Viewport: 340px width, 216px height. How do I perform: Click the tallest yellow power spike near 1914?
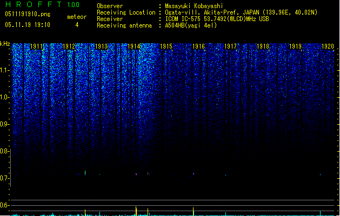[136, 211]
